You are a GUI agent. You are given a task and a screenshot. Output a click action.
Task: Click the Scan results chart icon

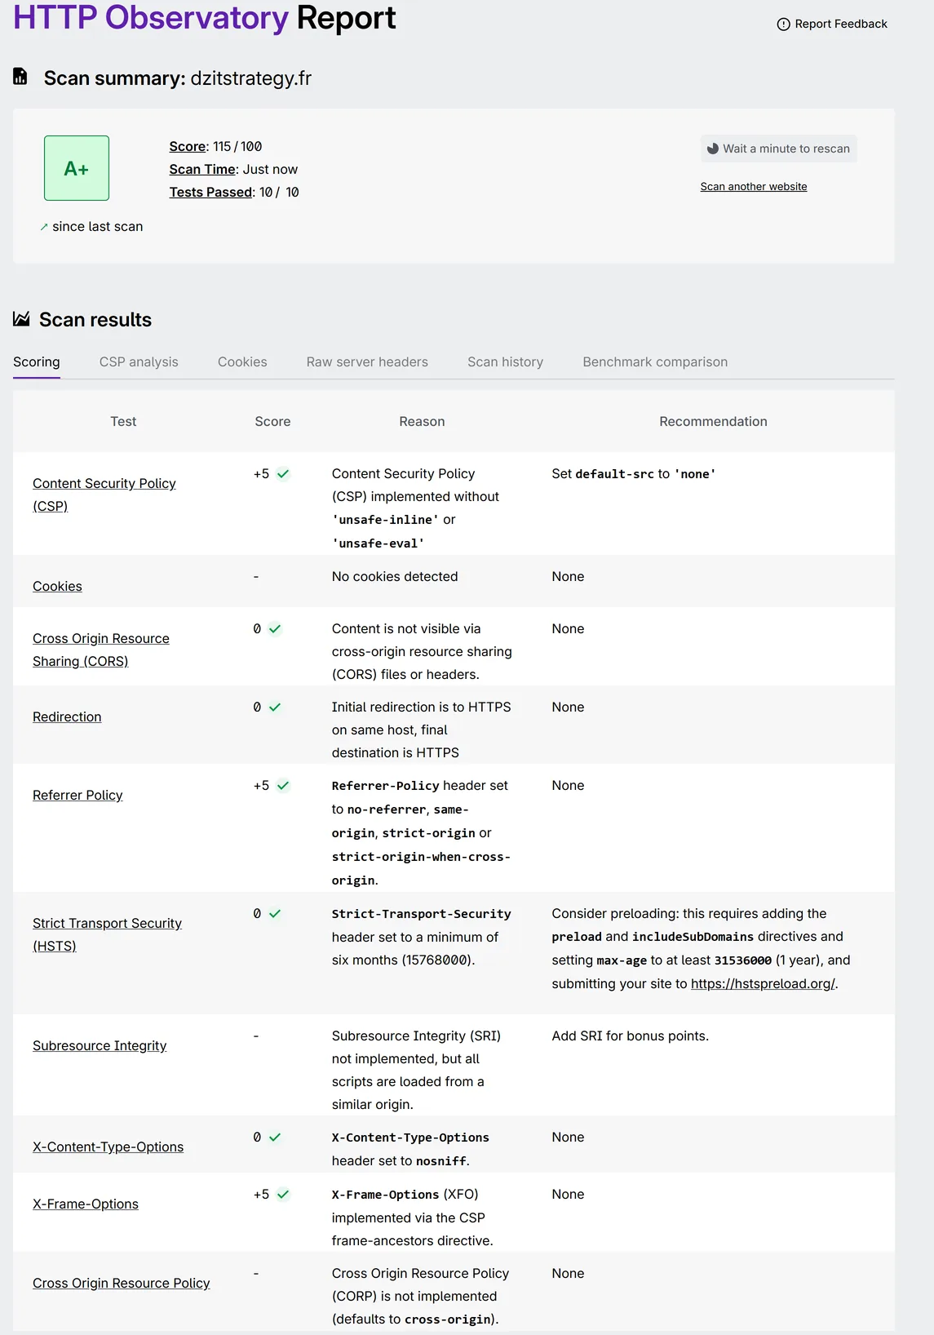(x=21, y=319)
